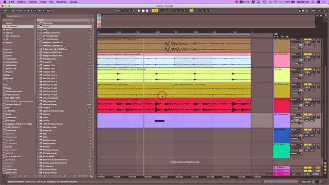Screen dimensions: 329x185
Task: Click the red bass loop audio clip
Action: [174, 105]
